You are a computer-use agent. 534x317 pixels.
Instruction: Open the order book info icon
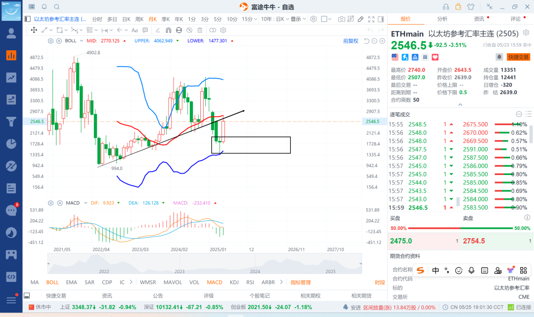pos(527,217)
